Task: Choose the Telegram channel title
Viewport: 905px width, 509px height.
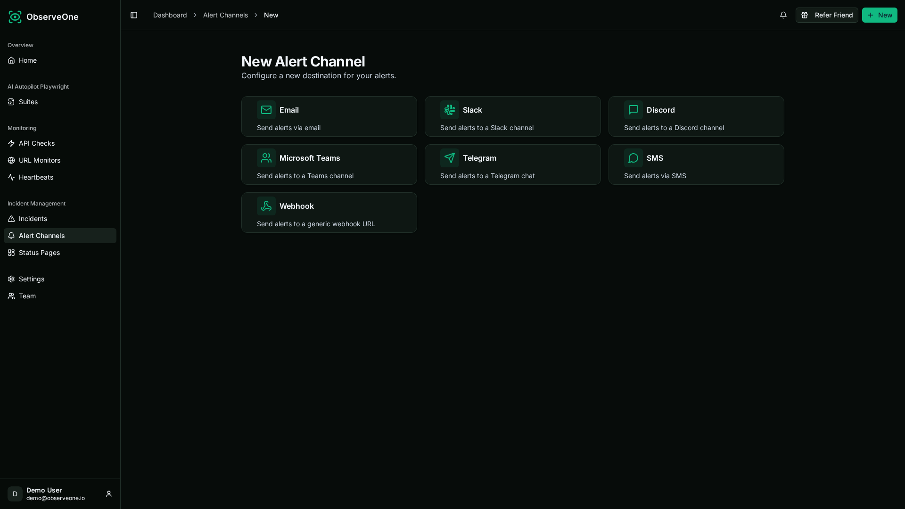Action: 479,158
